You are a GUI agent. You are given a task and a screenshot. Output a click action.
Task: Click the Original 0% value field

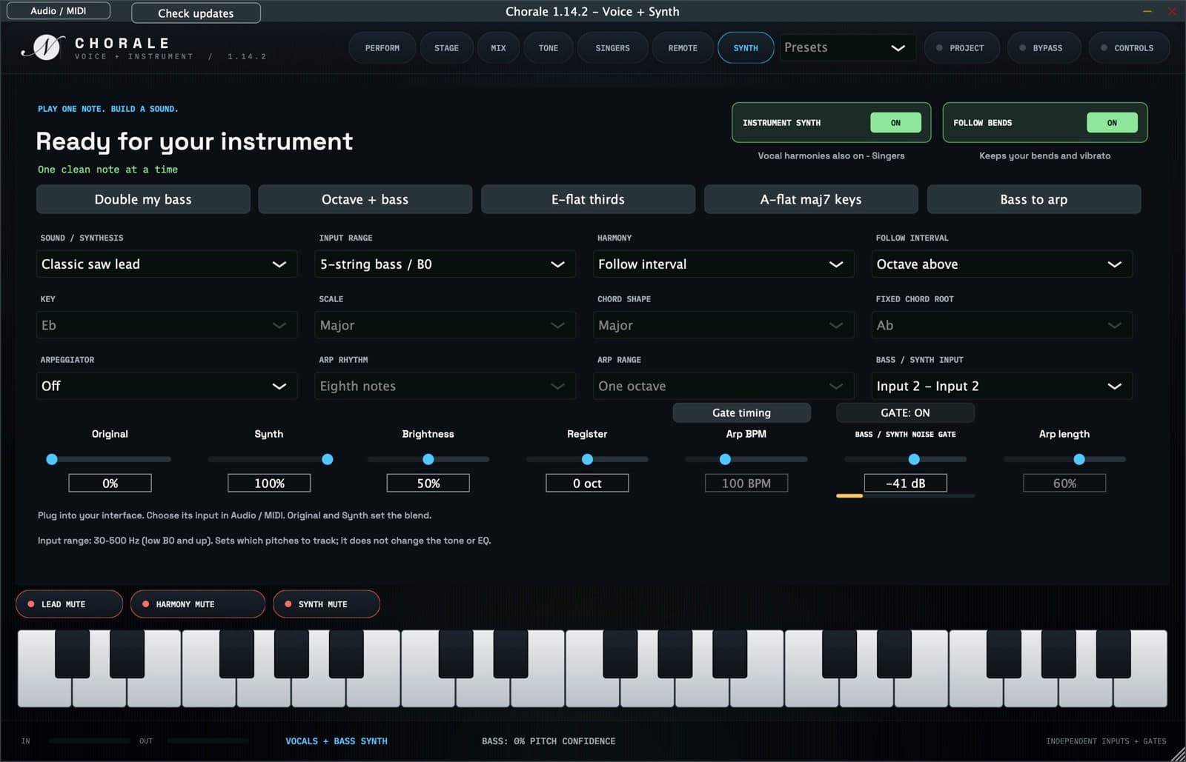[110, 483]
